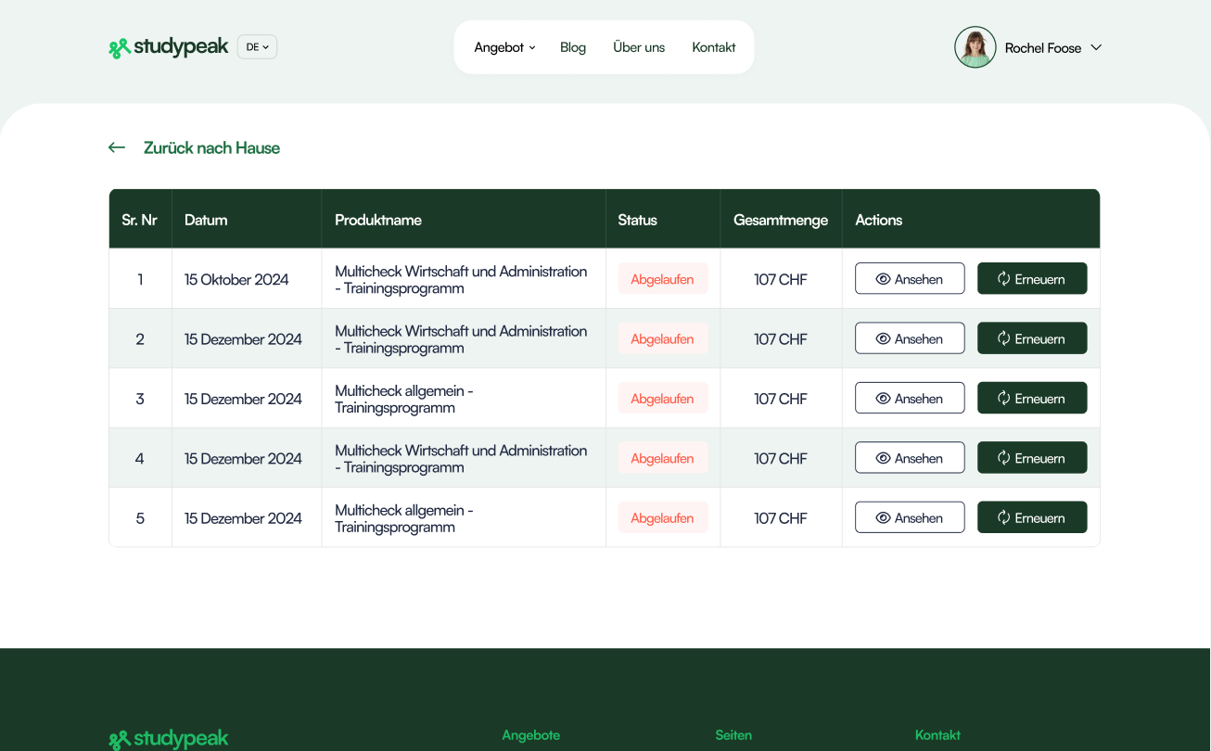Open the Blog menu item

coord(573,47)
